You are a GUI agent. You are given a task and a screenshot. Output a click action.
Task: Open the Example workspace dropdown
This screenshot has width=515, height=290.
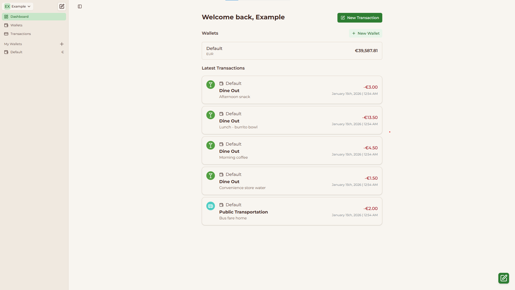coord(17,6)
